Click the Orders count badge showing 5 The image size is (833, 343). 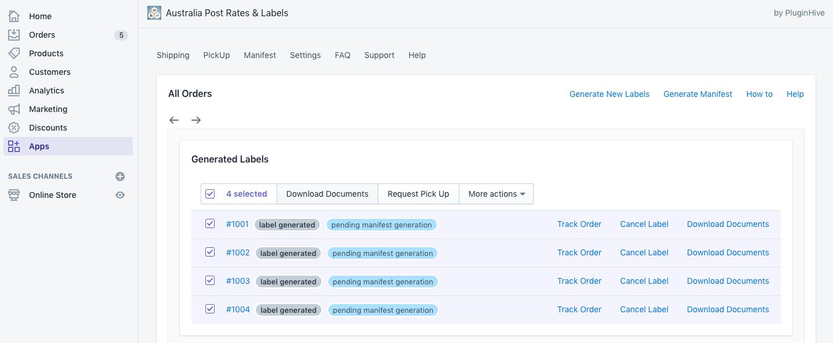[x=121, y=35]
